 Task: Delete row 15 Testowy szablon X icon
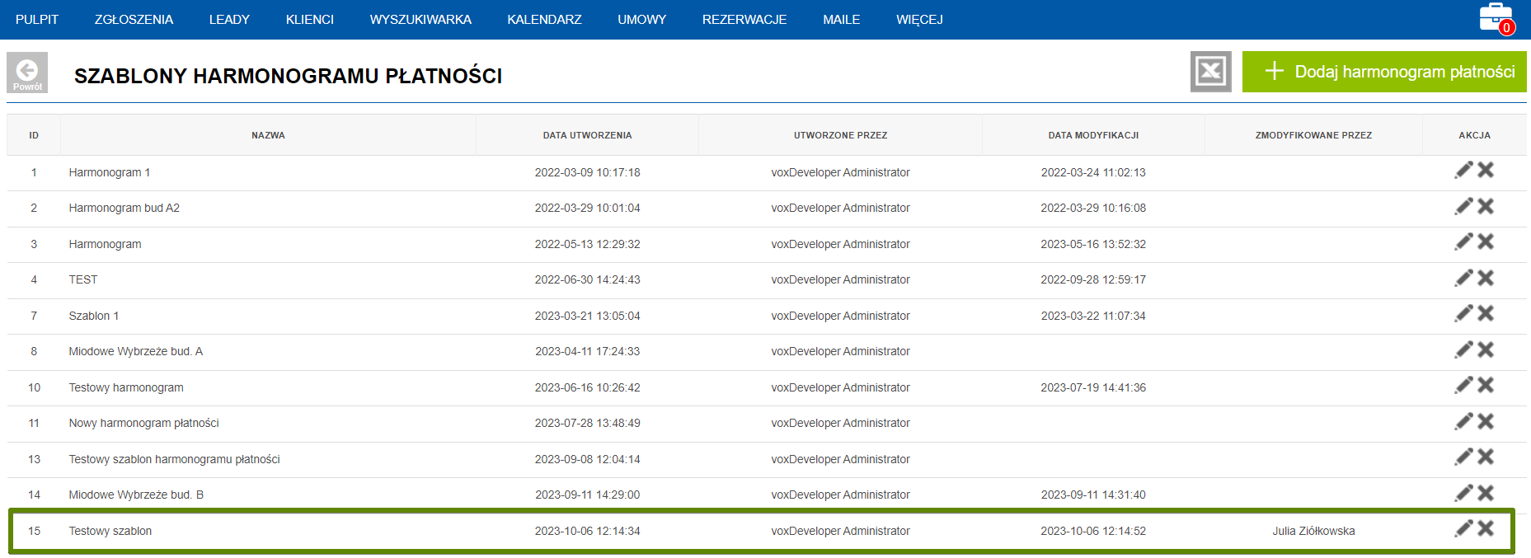1486,528
